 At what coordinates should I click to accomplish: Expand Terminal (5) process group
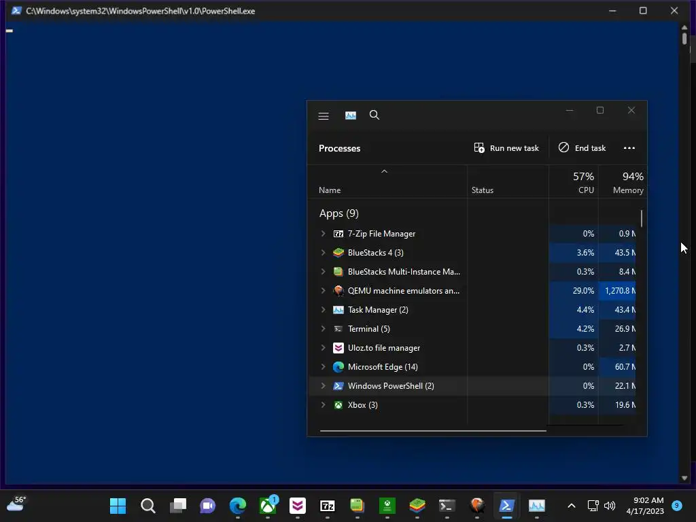click(x=323, y=329)
